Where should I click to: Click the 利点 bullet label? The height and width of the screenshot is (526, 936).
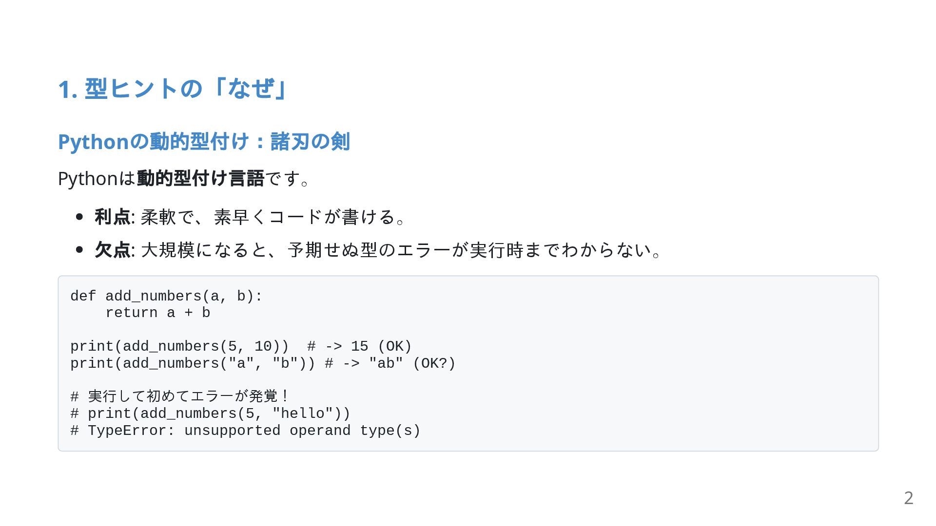point(112,217)
